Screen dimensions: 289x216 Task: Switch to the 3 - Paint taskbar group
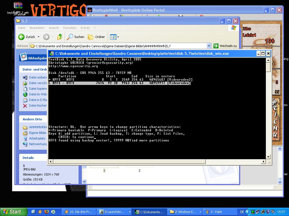(x=220, y=212)
